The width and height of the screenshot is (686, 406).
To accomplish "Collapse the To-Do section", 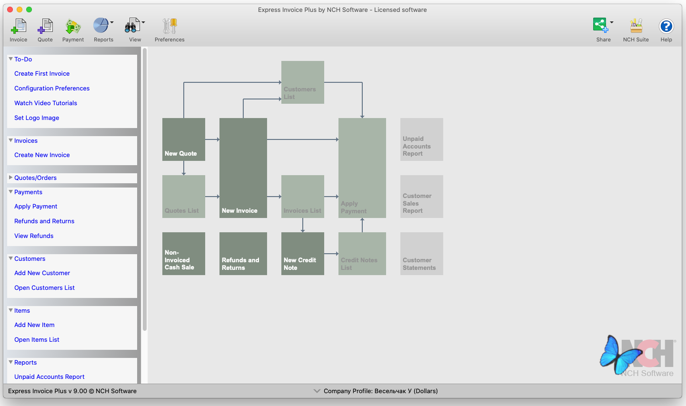I will (x=10, y=59).
